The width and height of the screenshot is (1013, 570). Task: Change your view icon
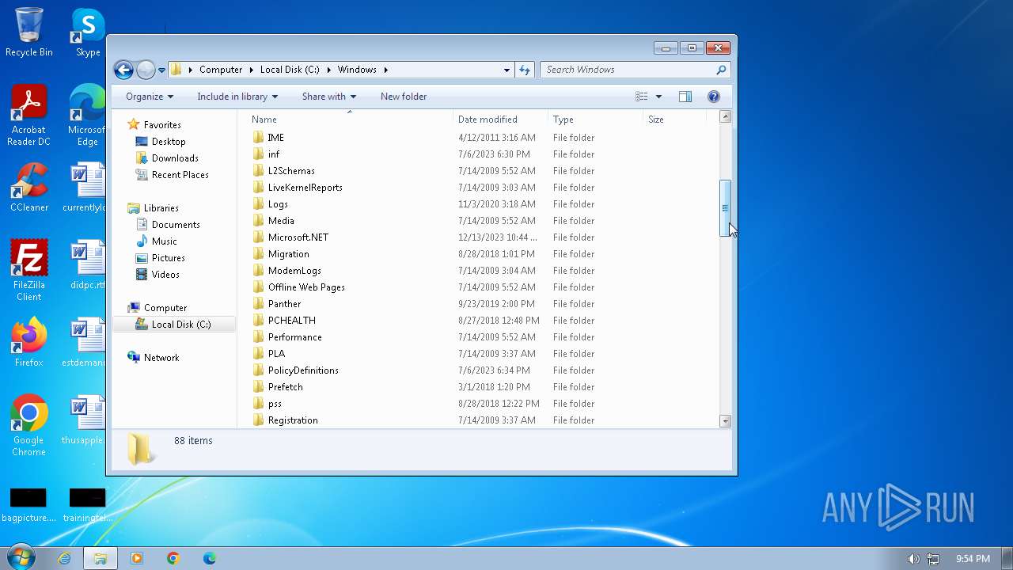(x=642, y=97)
